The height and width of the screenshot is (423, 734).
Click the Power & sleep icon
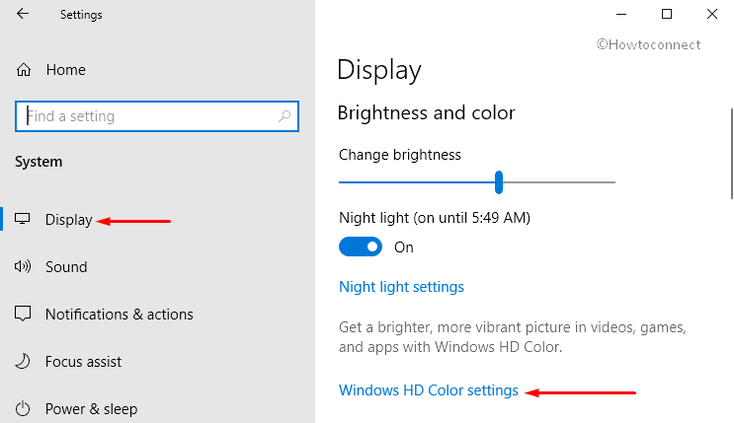[23, 409]
